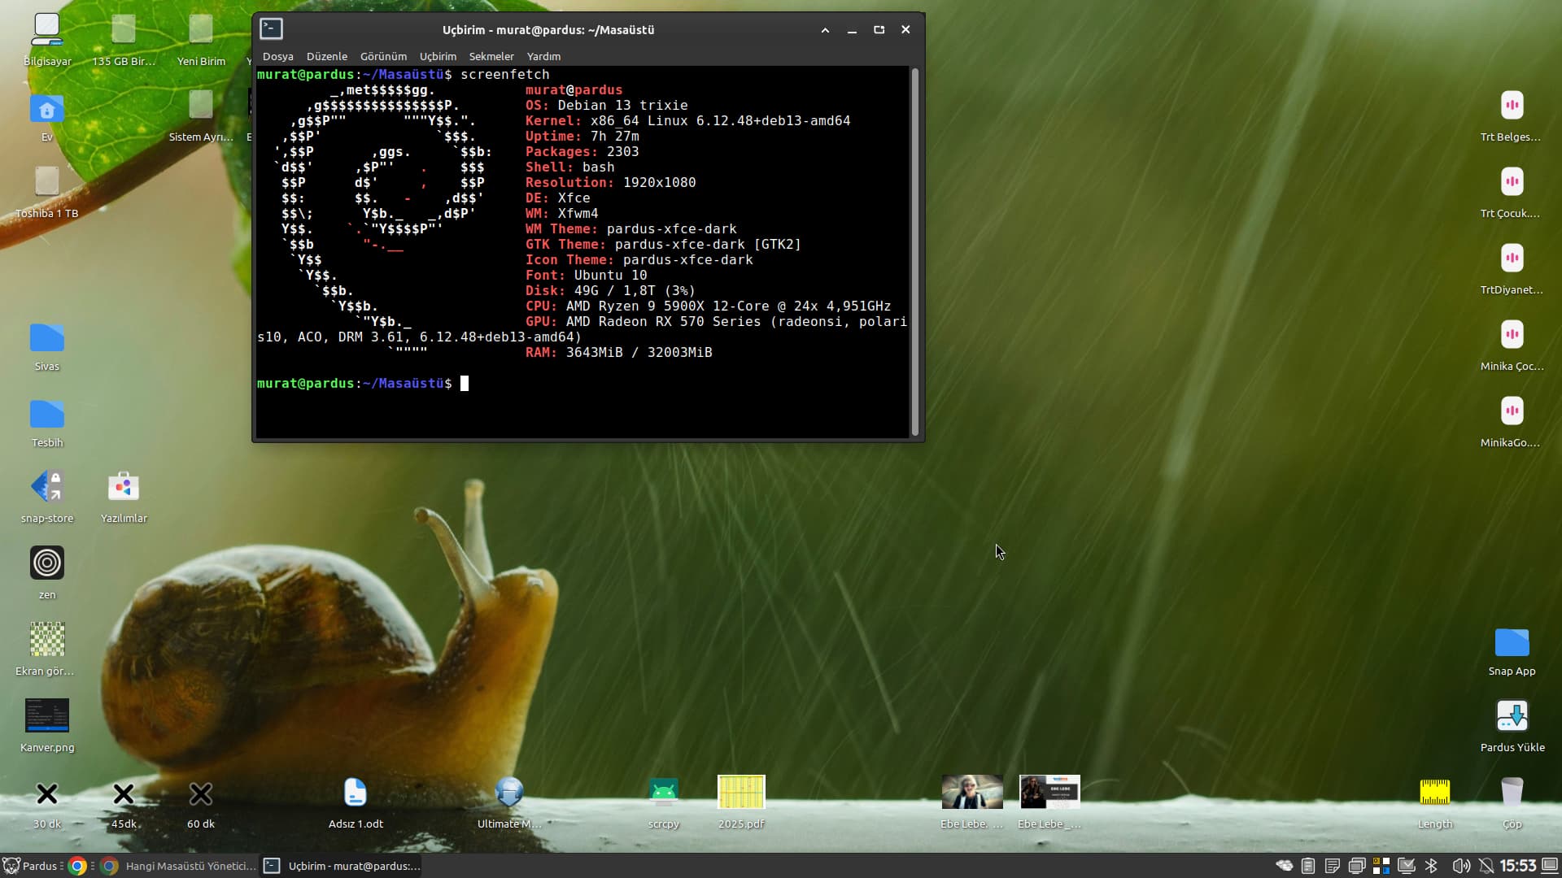Open the Dosya menu in terminal
The image size is (1562, 878).
click(x=277, y=56)
